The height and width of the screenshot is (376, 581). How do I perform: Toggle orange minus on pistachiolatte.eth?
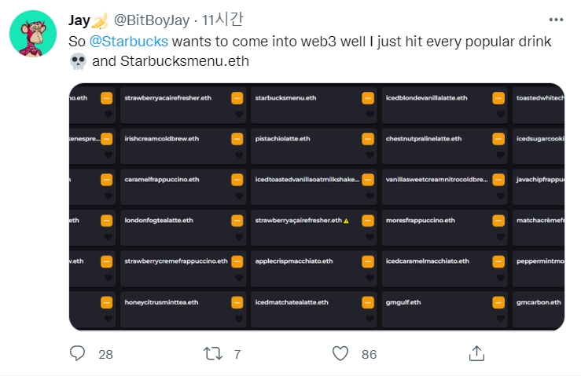tap(367, 139)
